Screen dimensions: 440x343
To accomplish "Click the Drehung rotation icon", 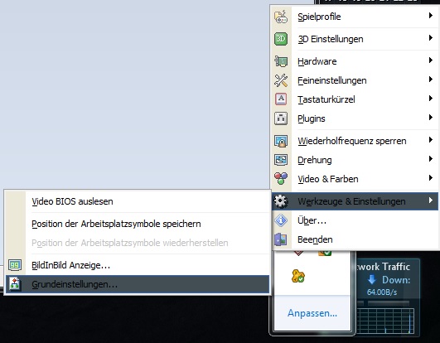I will pyautogui.click(x=281, y=160).
